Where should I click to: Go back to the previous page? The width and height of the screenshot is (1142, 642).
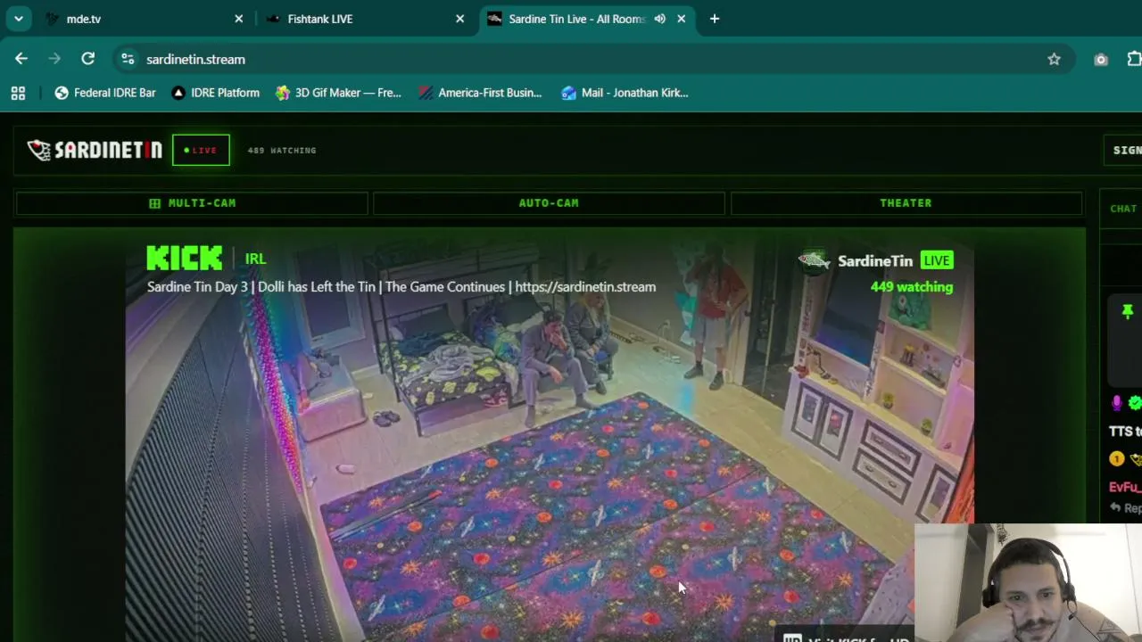coord(21,59)
